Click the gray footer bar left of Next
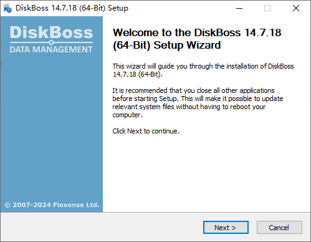This screenshot has width=311, height=242. pos(102,227)
